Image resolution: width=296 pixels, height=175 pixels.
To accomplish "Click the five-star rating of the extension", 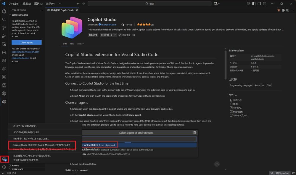I will click(143, 25).
